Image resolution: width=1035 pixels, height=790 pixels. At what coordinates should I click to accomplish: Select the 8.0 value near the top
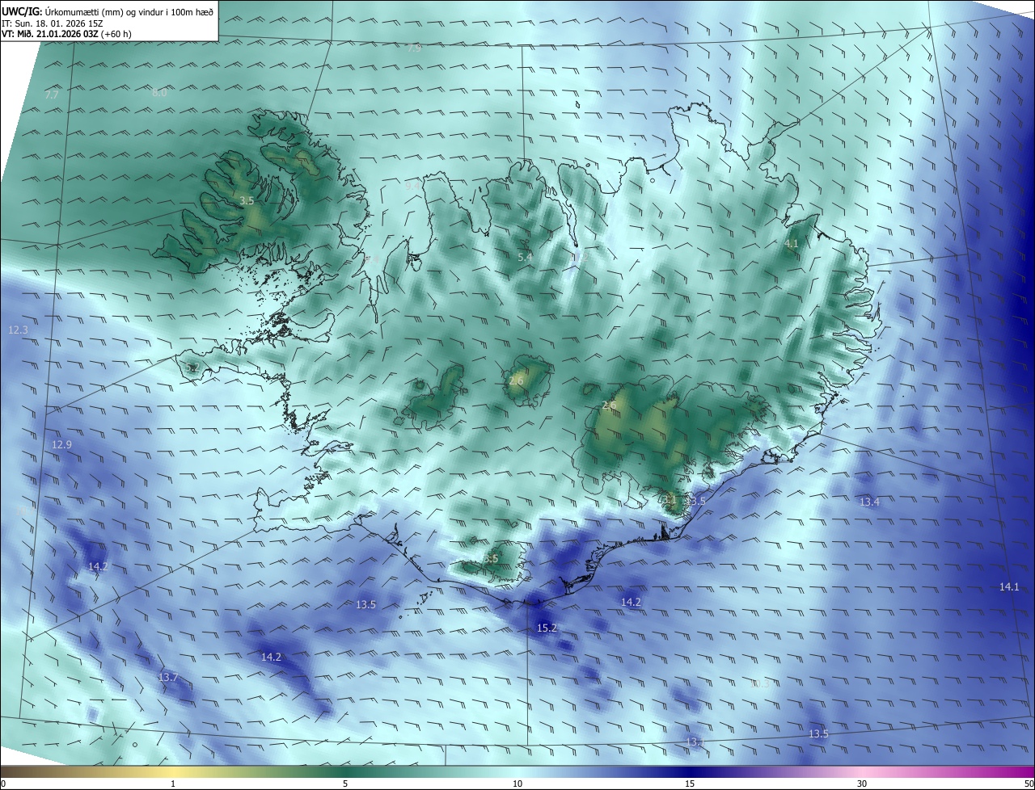pos(159,93)
